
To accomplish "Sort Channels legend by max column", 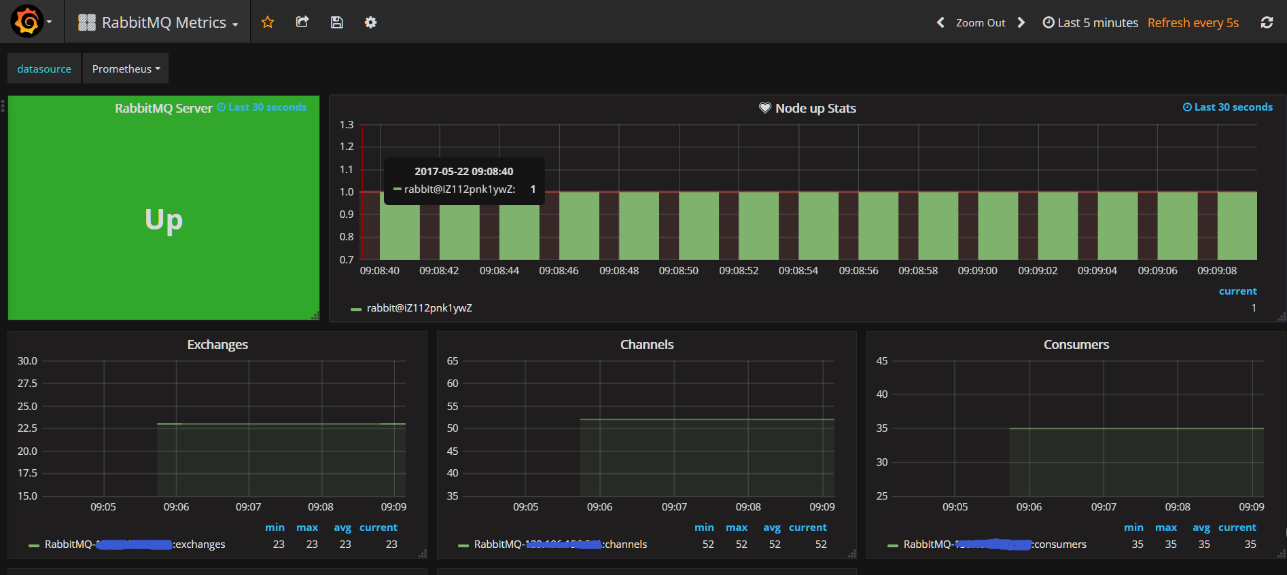I will point(737,527).
